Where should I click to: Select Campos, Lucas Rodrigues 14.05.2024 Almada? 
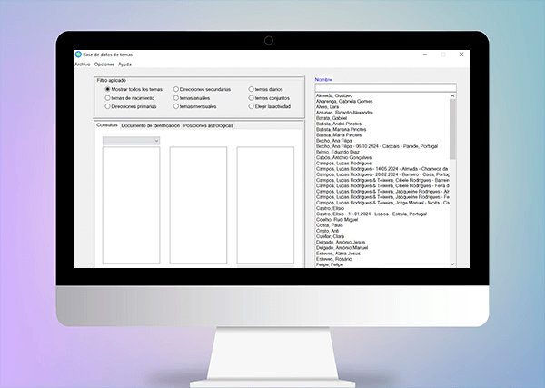[x=382, y=169]
